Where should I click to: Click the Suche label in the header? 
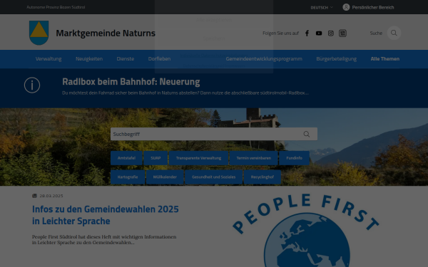[376, 33]
